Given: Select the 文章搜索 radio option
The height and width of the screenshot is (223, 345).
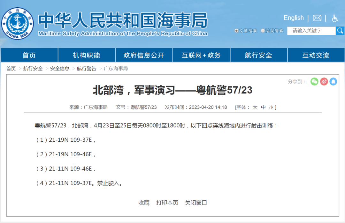Looking at the screenshot, I should pyautogui.click(x=236, y=31).
